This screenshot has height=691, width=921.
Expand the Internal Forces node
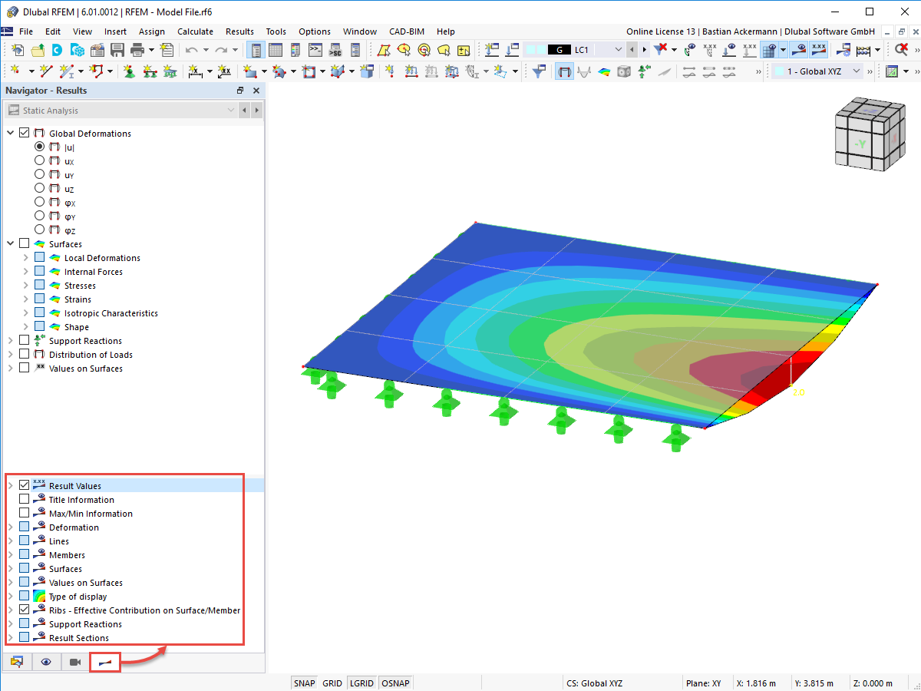pos(26,271)
